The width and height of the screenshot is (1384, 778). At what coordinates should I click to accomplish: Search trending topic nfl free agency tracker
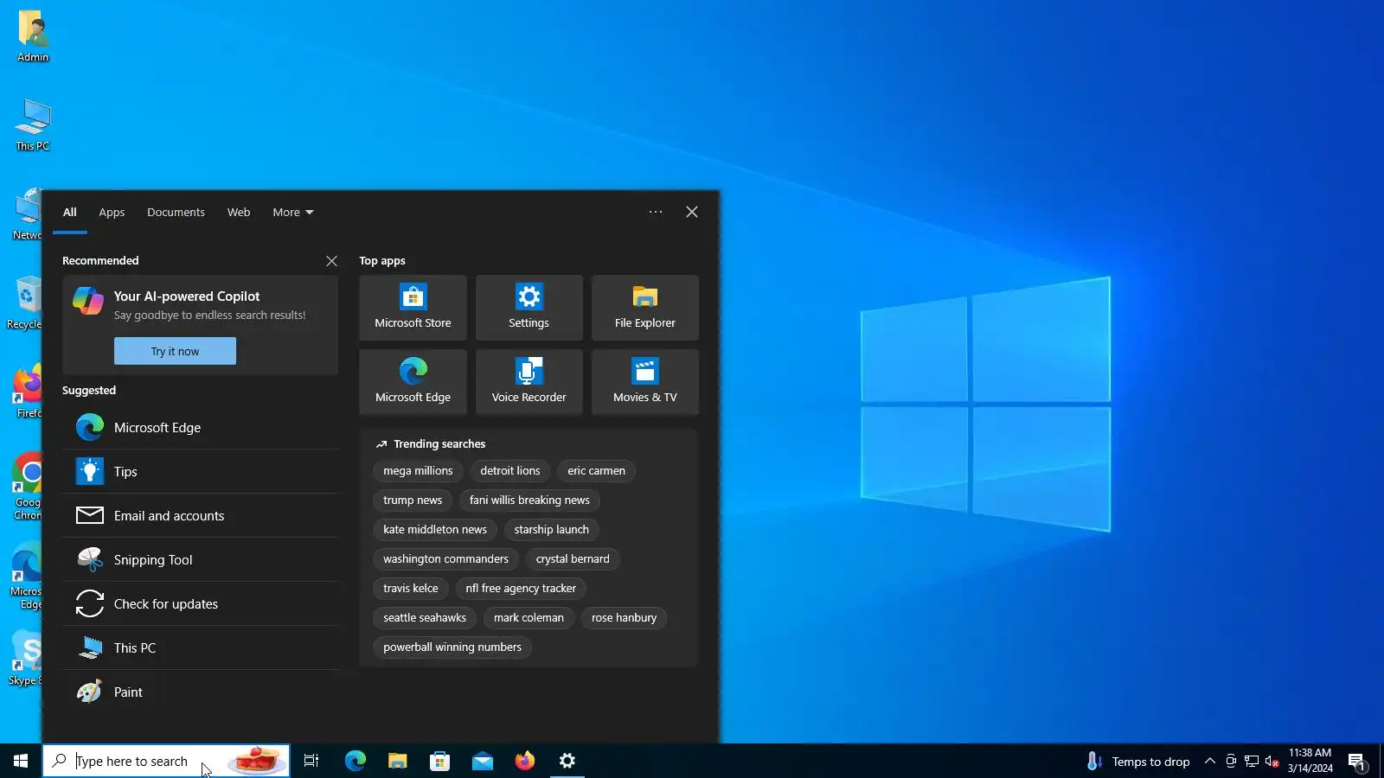tap(521, 589)
